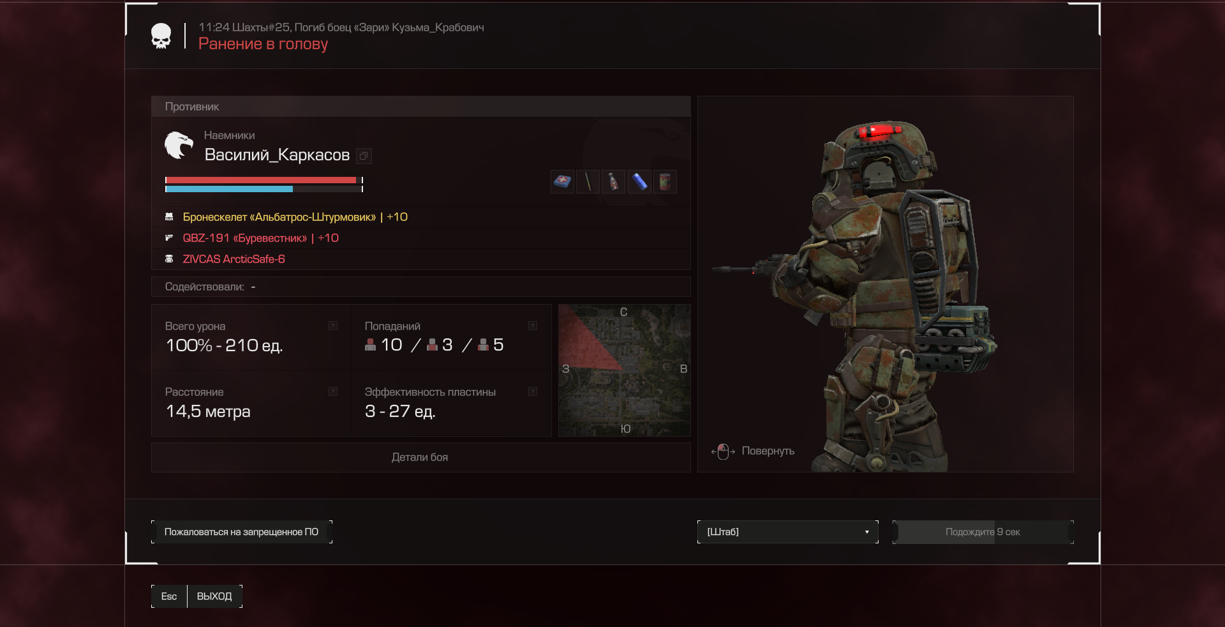Click Ранение в голову death cause

[263, 44]
